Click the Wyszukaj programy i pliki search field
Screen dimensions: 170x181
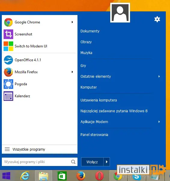[40, 162]
